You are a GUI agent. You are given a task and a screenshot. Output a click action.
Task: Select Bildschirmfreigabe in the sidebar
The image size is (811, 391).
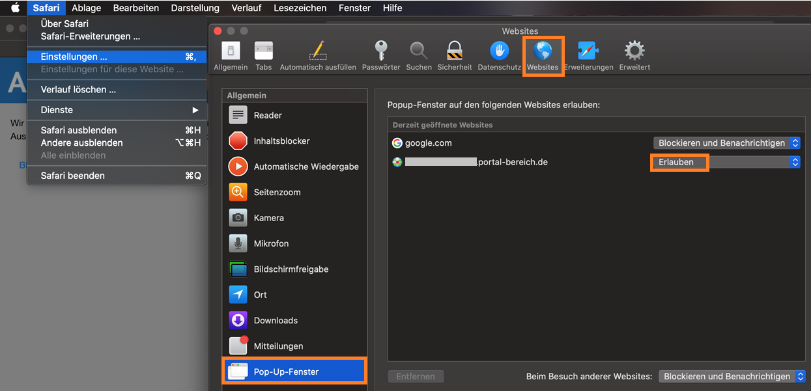tap(294, 269)
